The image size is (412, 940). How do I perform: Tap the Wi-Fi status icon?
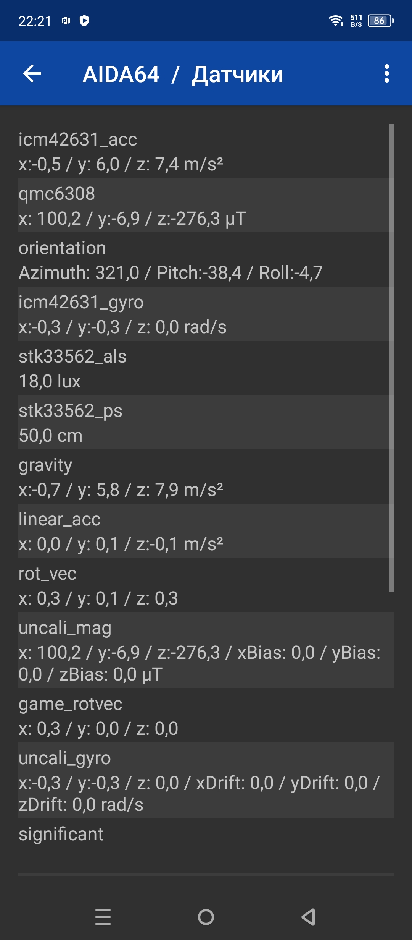tap(336, 21)
